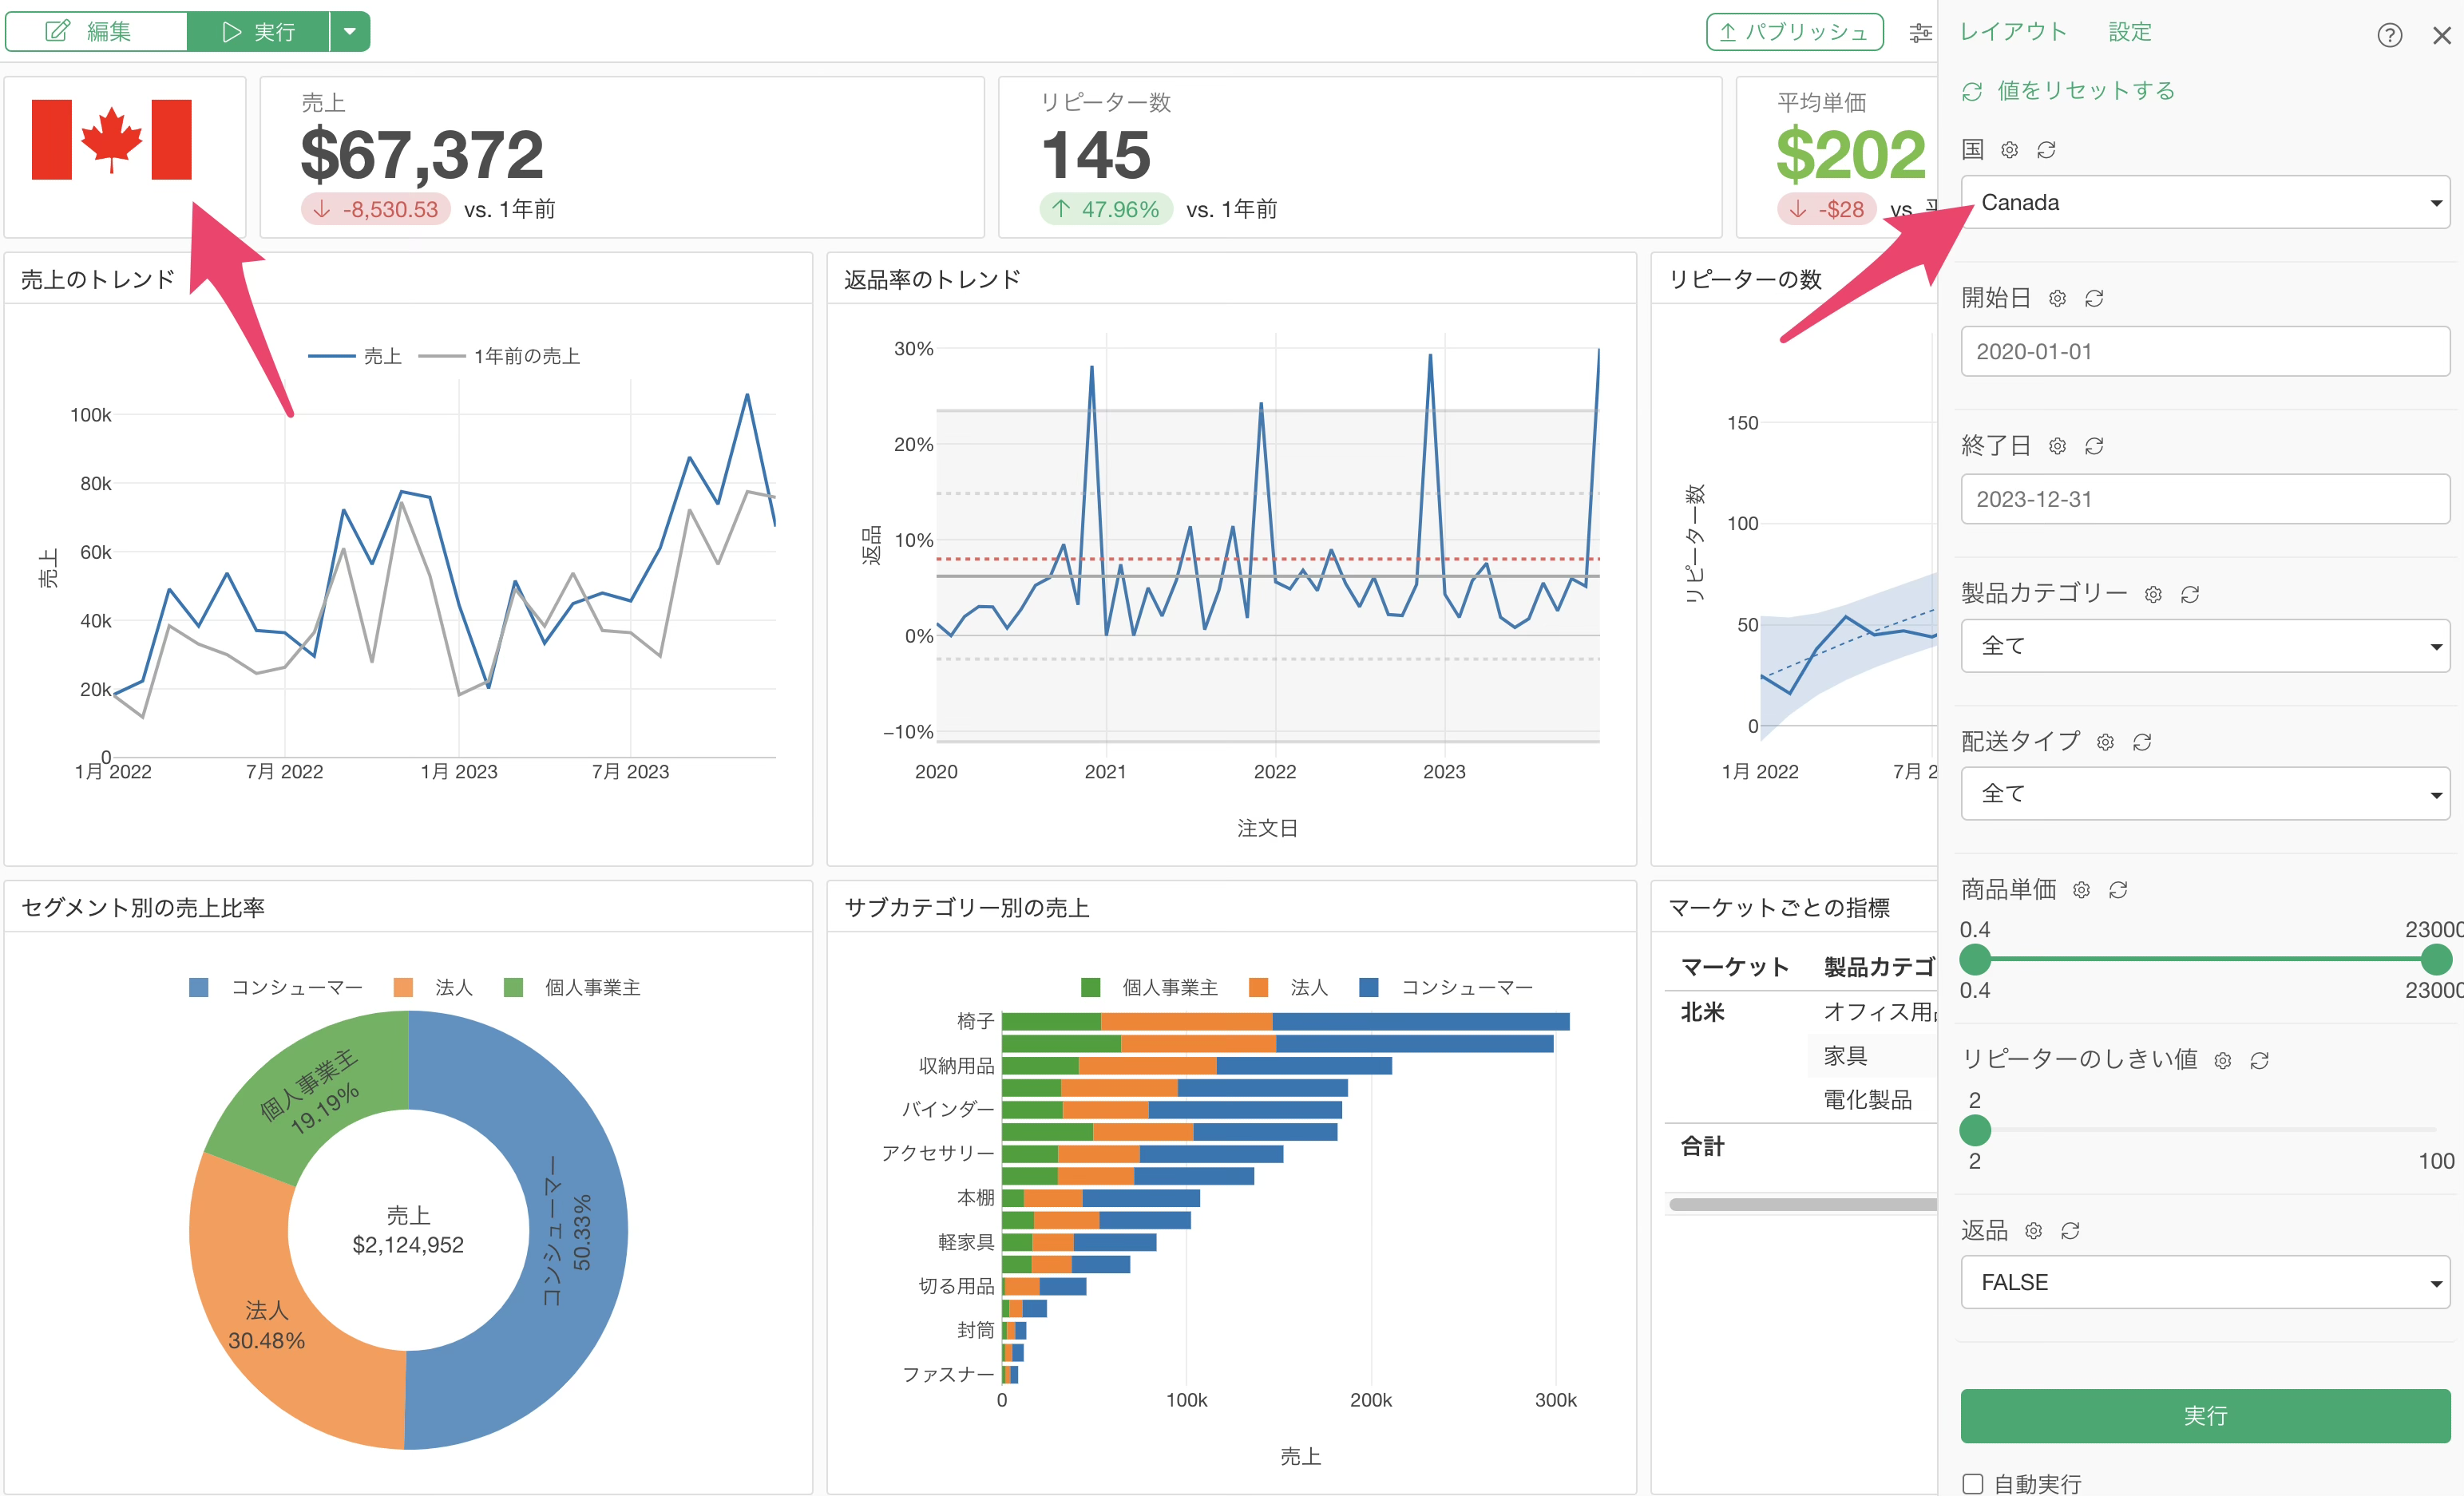Open settings gear for 製品カテゴリー
This screenshot has width=2464, height=1496.
coord(2153,594)
